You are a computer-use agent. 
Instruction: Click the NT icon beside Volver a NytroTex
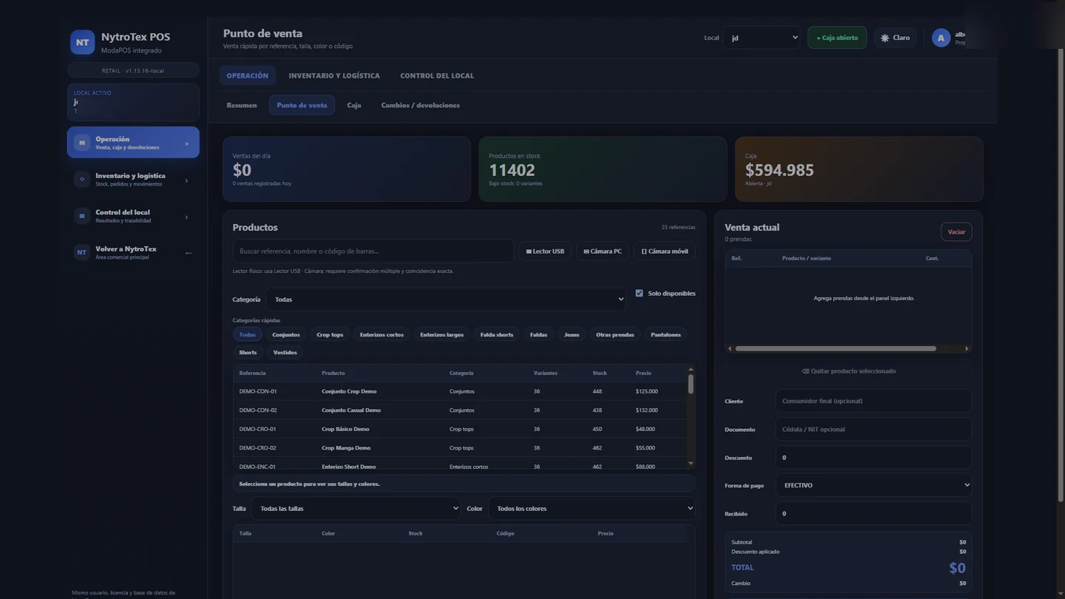point(82,252)
